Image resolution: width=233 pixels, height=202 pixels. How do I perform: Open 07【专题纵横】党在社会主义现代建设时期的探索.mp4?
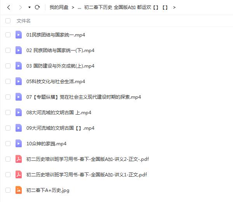[x=83, y=97]
